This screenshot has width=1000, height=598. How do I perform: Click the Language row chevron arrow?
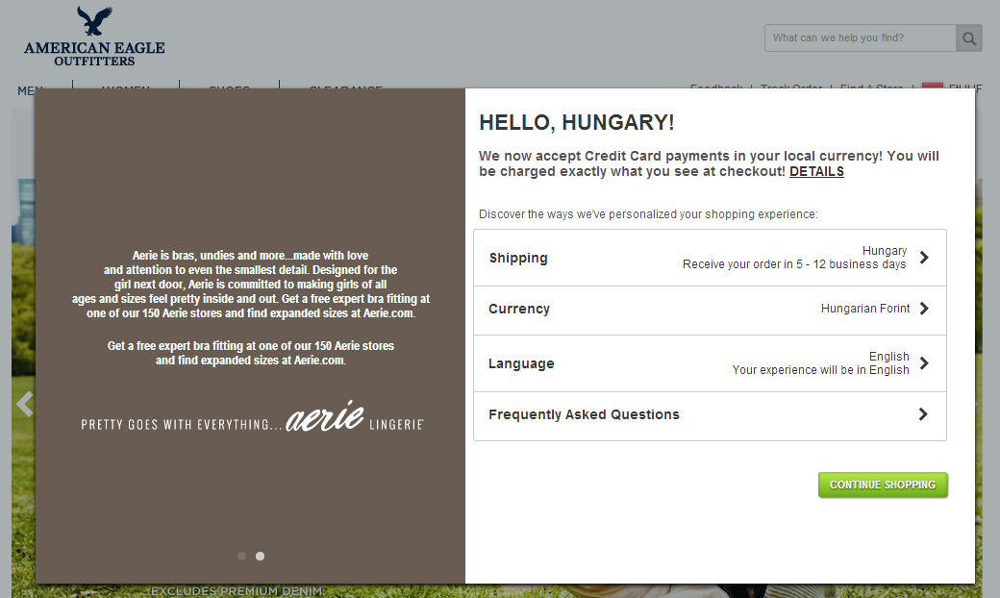tap(923, 363)
